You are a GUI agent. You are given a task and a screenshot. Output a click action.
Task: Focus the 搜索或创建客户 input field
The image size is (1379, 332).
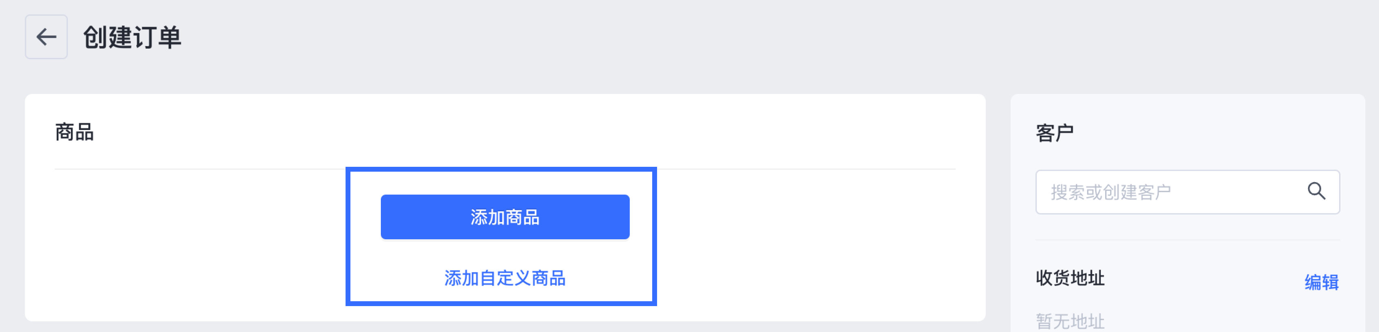pyautogui.click(x=1187, y=192)
